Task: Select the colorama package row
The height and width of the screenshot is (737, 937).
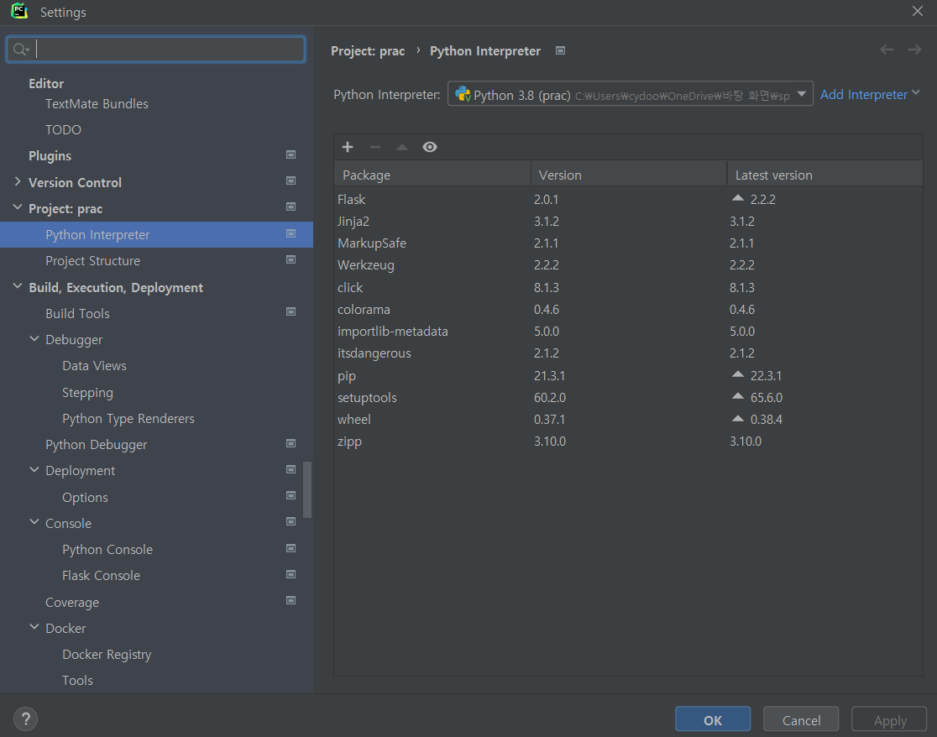Action: click(628, 310)
